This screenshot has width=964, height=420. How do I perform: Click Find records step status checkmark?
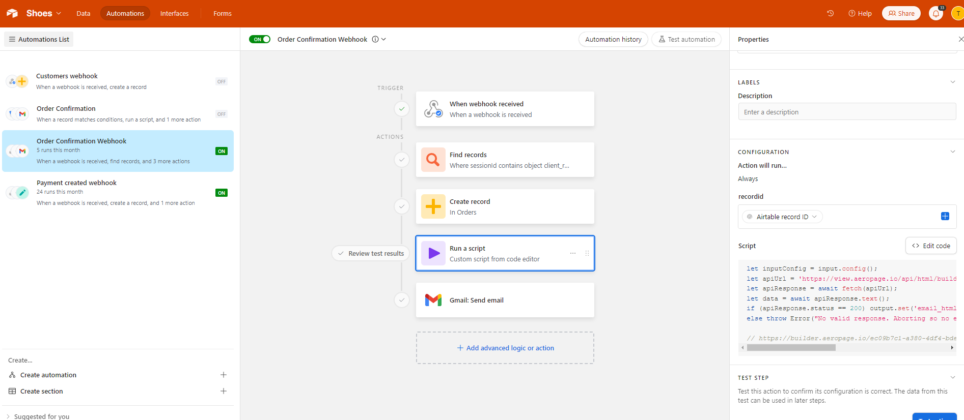coord(402,160)
